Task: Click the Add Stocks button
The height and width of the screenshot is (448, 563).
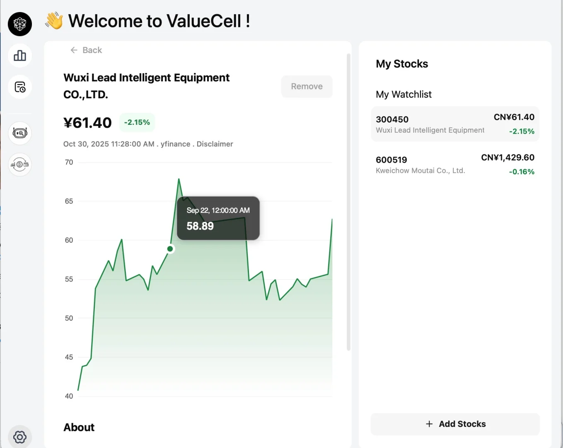Action: point(455,424)
